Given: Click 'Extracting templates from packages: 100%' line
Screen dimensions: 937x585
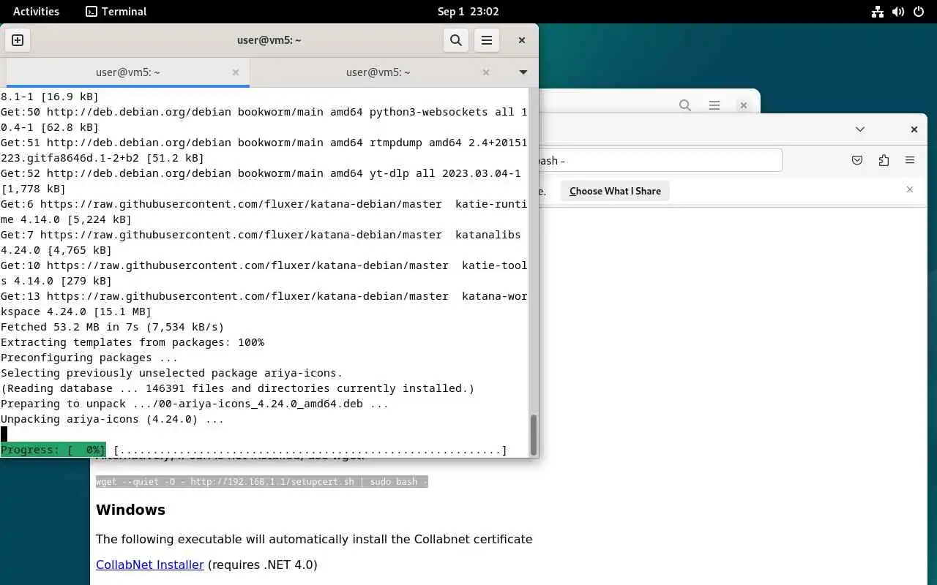Looking at the screenshot, I should coord(132,342).
